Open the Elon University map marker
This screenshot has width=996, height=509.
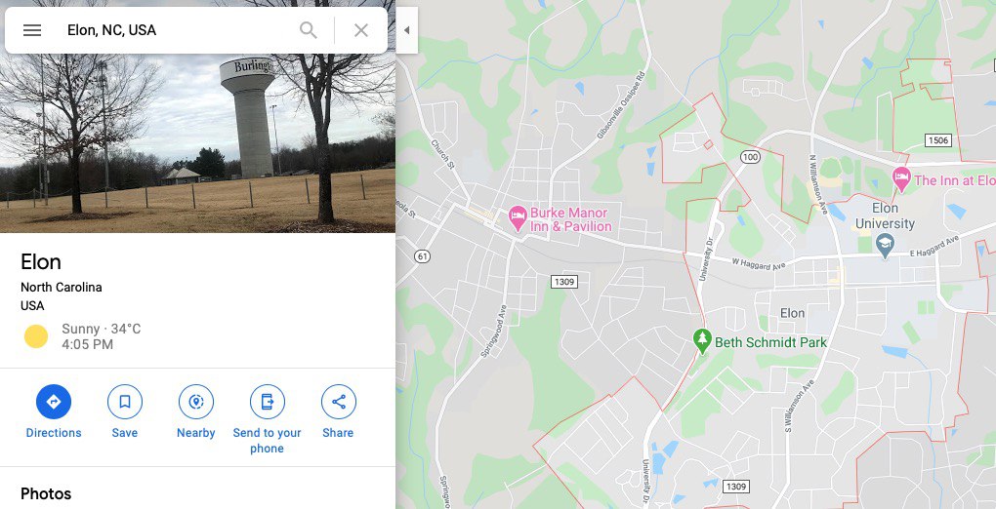pos(885,244)
